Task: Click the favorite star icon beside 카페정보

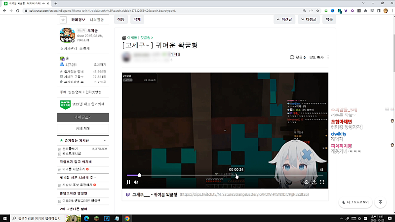Action: 63,20
